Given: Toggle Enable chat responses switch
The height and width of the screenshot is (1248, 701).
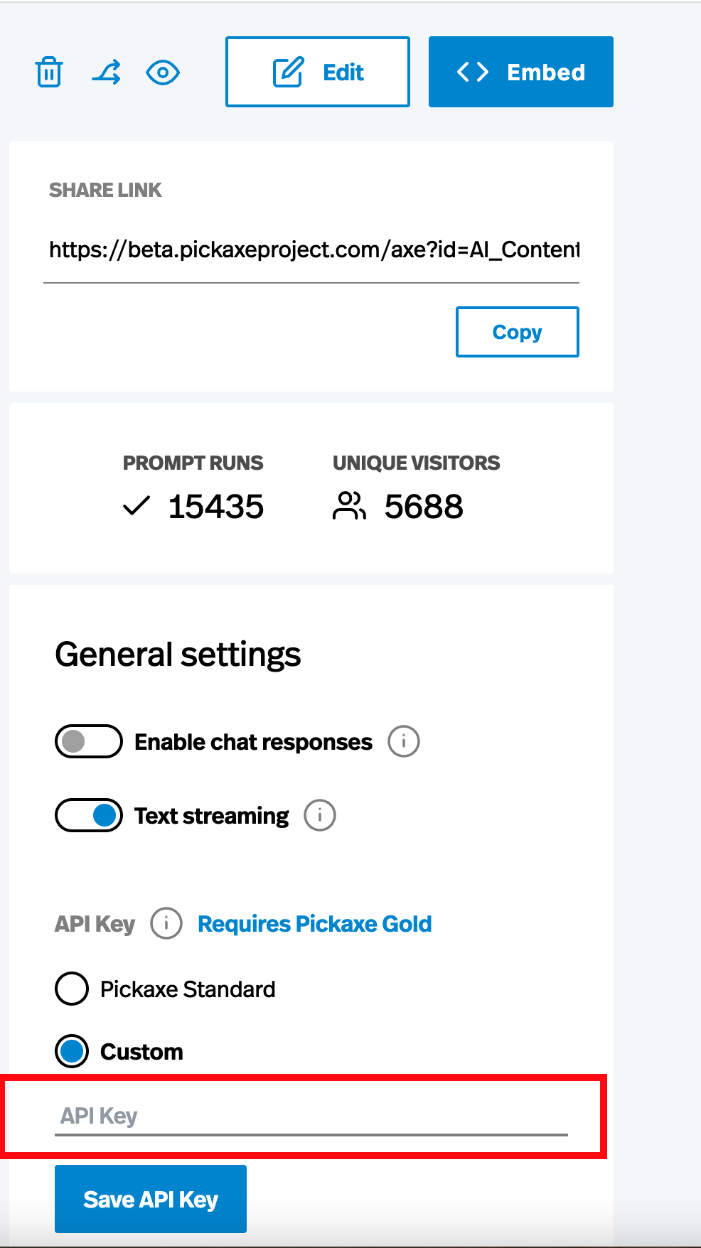Looking at the screenshot, I should 89,742.
